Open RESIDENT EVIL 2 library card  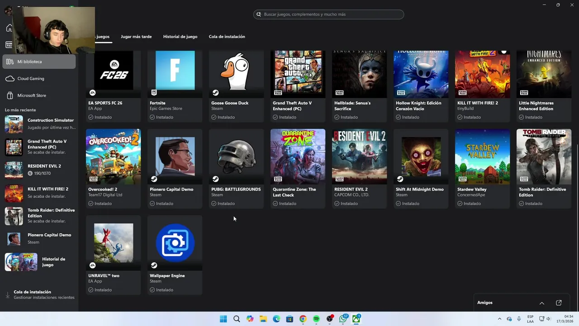click(x=360, y=168)
